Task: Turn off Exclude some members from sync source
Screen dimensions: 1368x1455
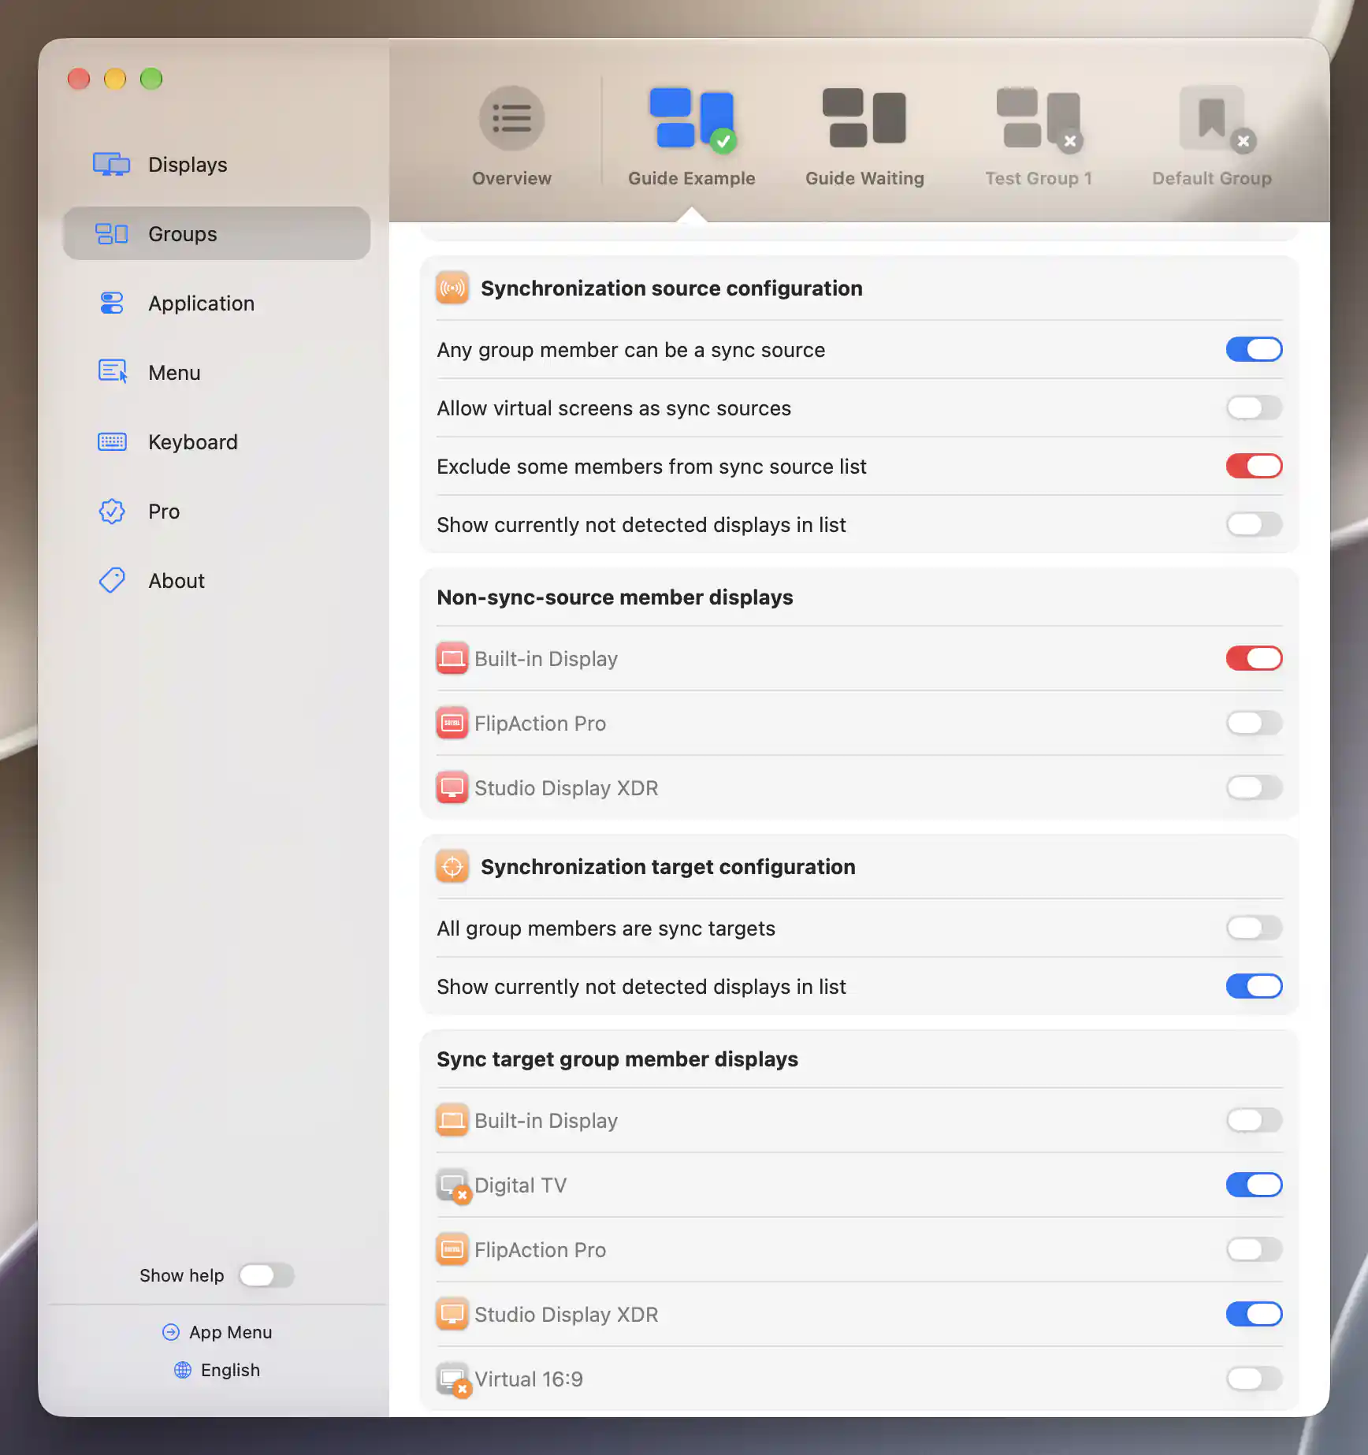Action: pyautogui.click(x=1254, y=467)
